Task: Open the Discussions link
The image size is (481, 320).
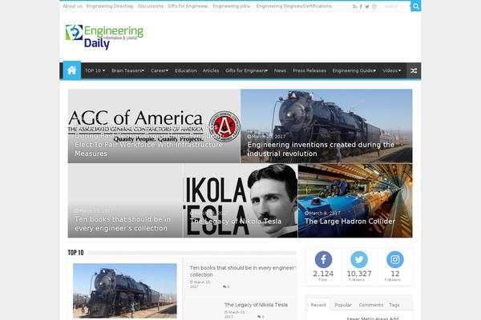Action: pyautogui.click(x=151, y=6)
